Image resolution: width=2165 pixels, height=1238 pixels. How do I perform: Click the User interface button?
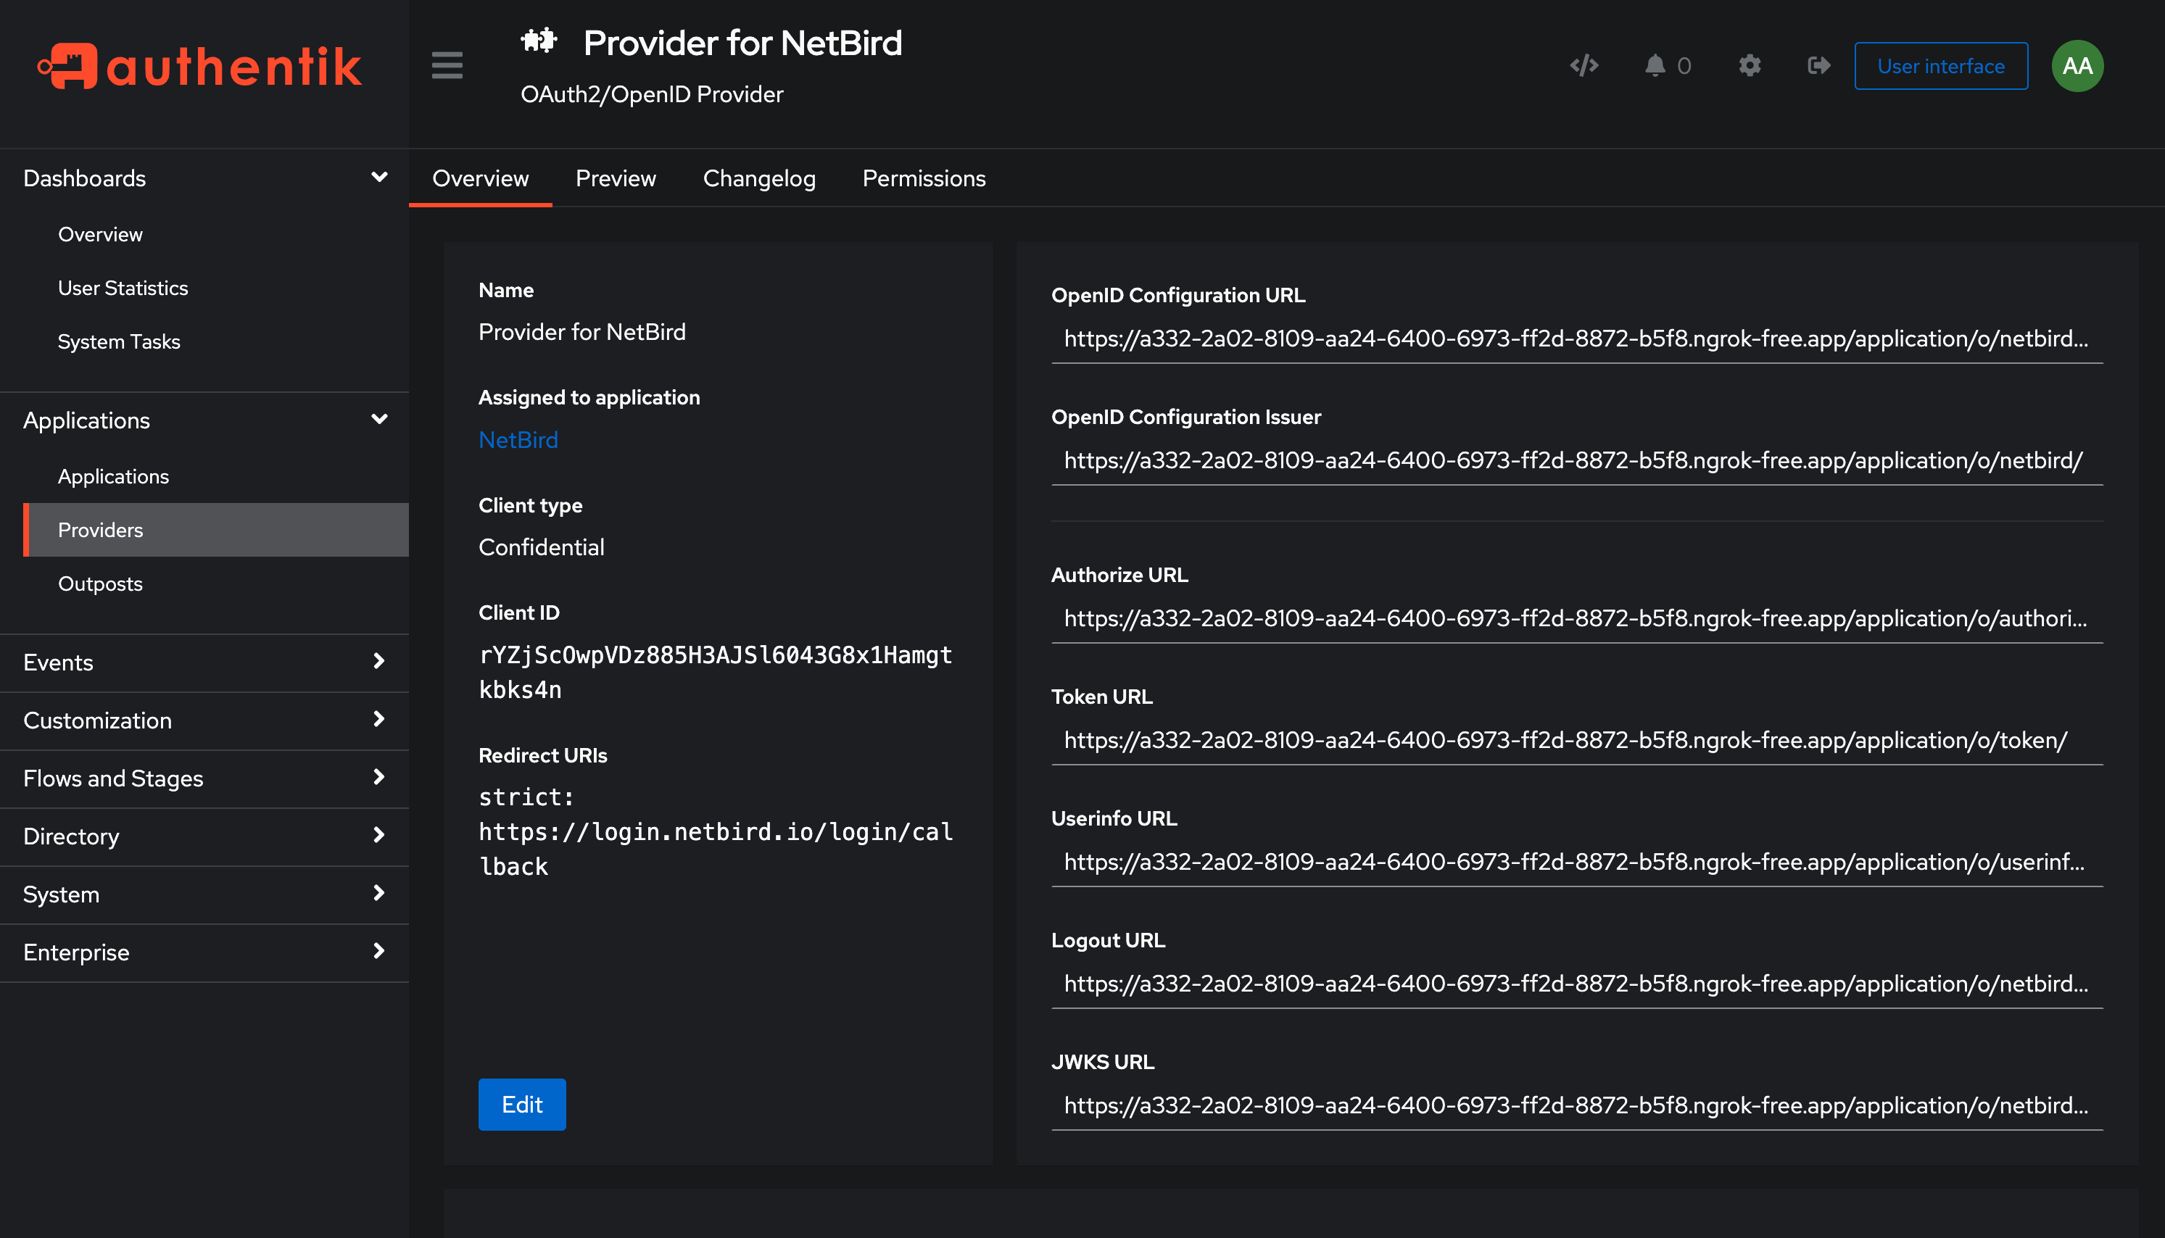1940,65
